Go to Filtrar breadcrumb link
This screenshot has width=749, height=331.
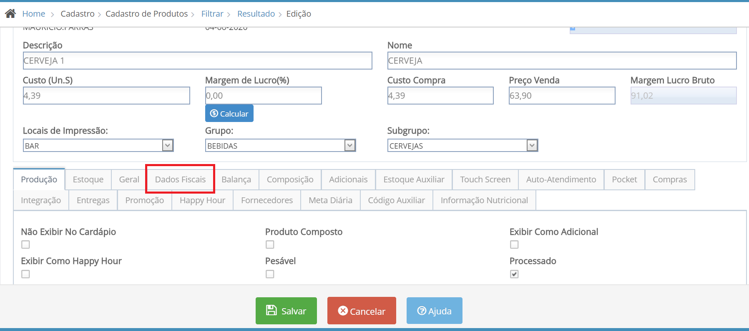click(212, 14)
